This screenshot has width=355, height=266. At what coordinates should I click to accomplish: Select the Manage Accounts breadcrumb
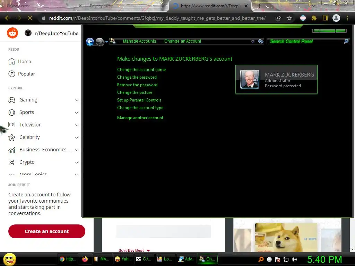click(x=139, y=41)
